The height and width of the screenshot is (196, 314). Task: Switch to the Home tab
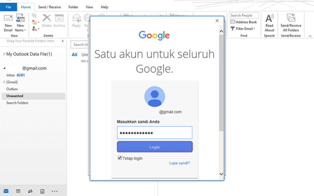click(x=26, y=7)
